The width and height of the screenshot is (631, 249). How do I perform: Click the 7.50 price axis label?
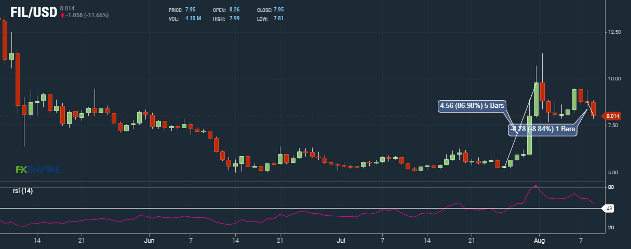[x=614, y=126]
